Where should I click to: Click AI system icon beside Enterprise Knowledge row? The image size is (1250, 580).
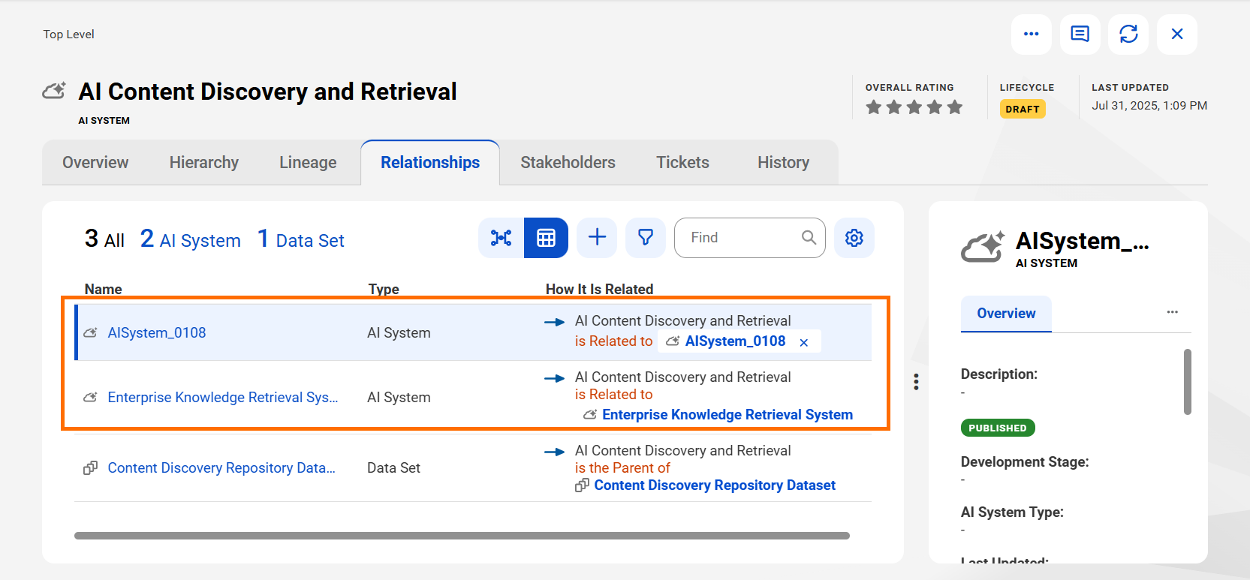click(90, 397)
